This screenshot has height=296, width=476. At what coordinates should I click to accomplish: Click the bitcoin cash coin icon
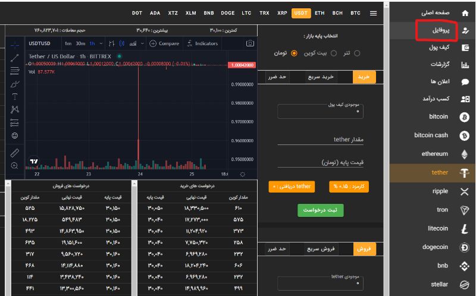tap(465, 136)
